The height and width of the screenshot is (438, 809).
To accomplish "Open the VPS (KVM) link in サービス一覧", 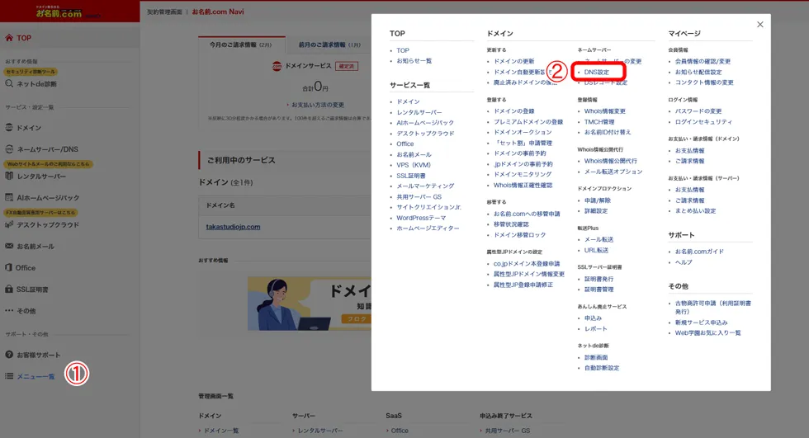I will 414,166.
